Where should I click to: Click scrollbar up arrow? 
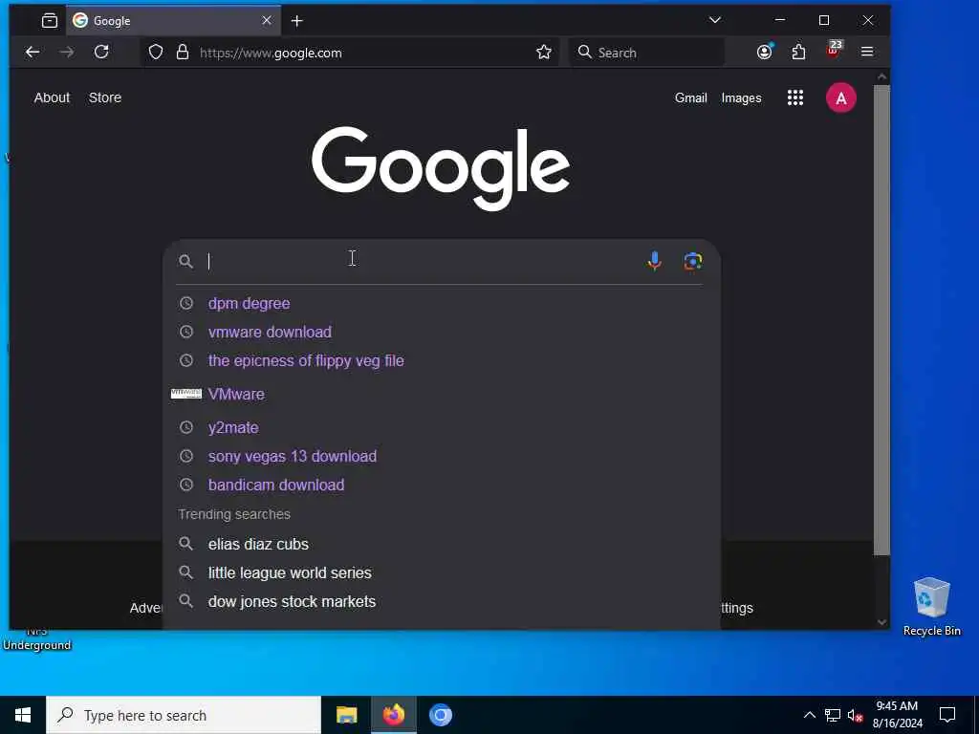(881, 76)
